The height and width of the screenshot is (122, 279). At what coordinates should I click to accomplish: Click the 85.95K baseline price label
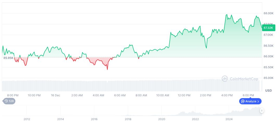pyautogui.click(x=8, y=58)
